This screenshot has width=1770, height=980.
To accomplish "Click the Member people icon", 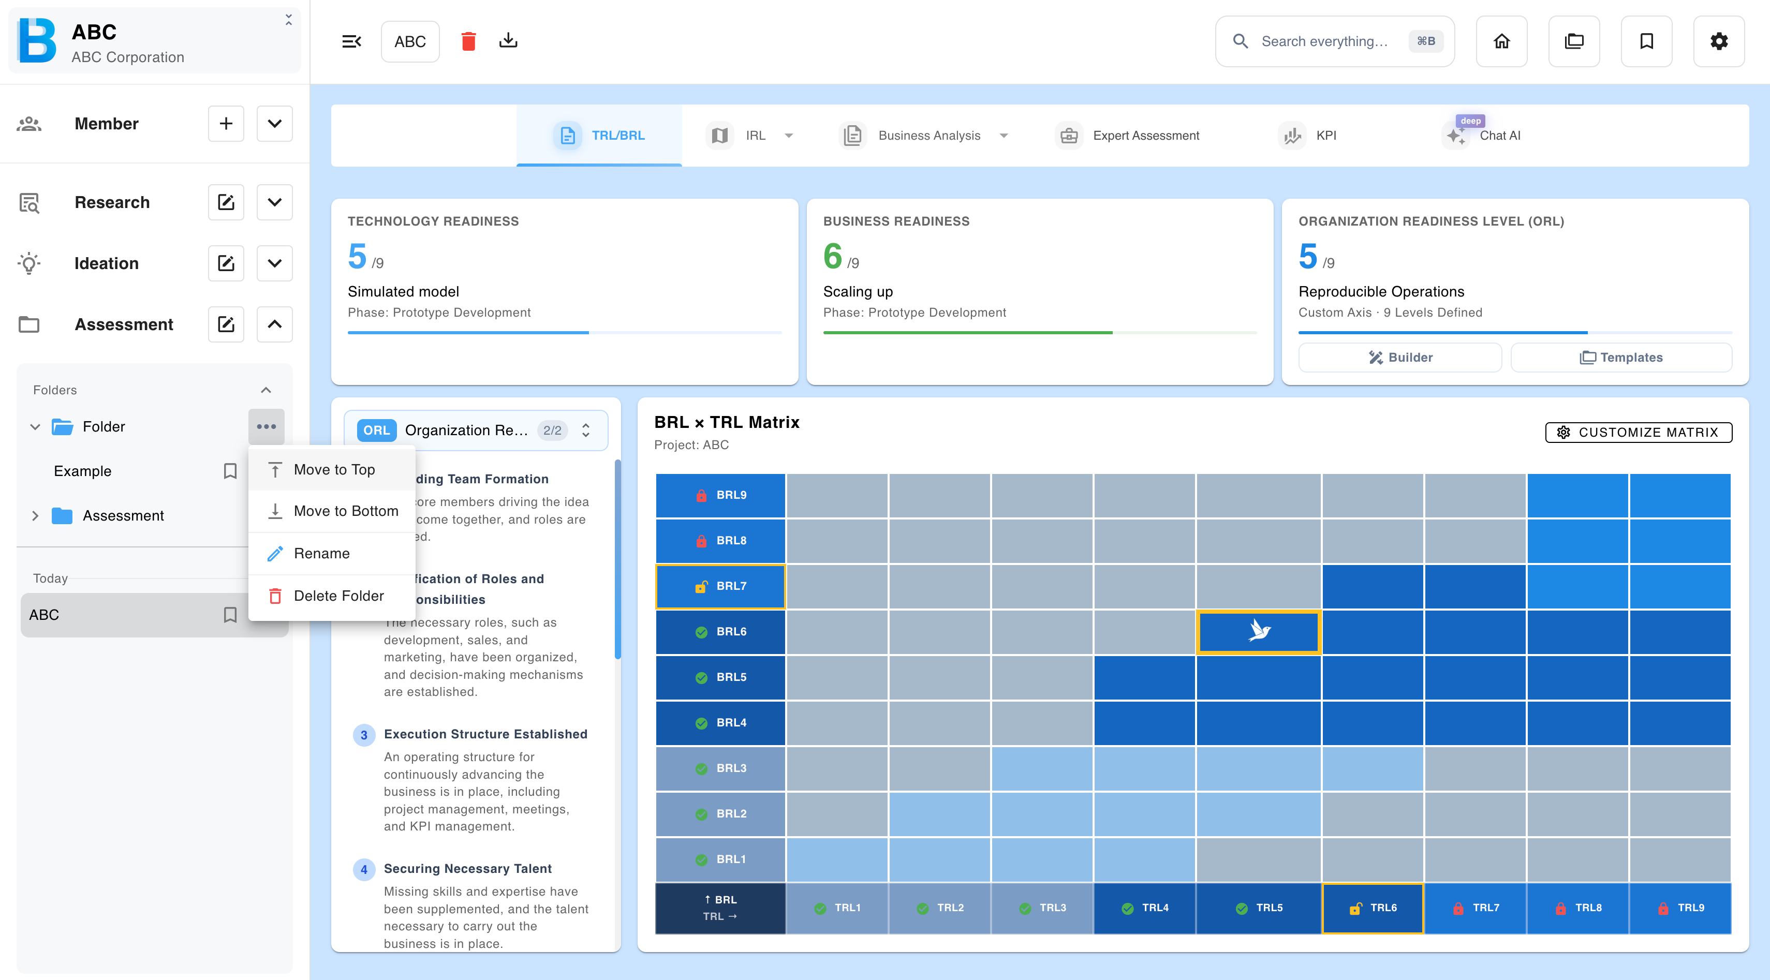I will pos(29,124).
